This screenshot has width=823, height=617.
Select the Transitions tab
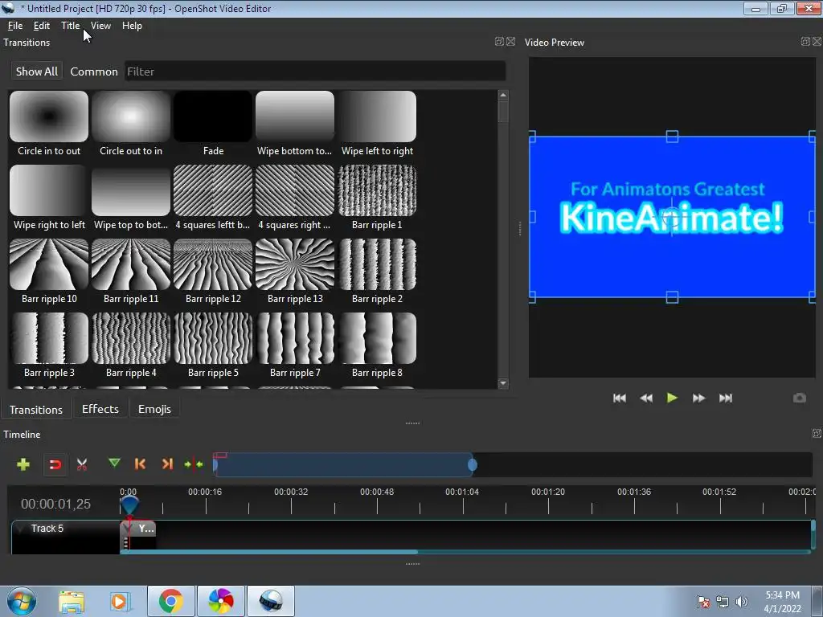point(35,409)
